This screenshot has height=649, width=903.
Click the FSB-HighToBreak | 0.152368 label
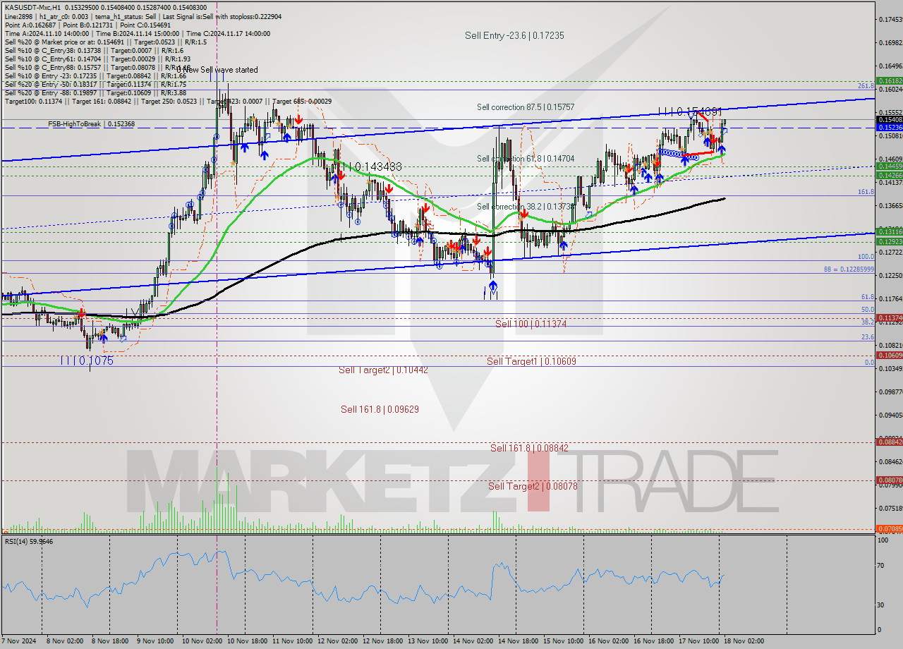[x=91, y=124]
